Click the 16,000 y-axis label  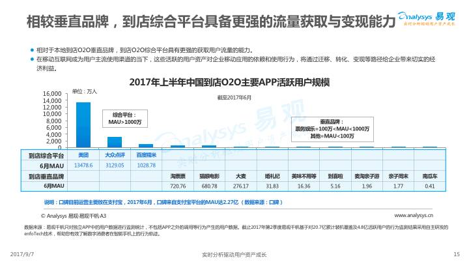[x=52, y=94]
